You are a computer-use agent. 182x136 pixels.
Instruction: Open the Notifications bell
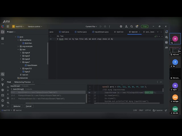[x=166, y=32]
